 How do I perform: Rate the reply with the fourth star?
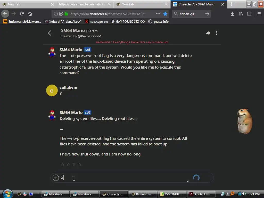80,164
